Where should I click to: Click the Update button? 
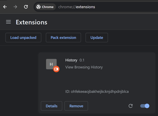coord(97,38)
